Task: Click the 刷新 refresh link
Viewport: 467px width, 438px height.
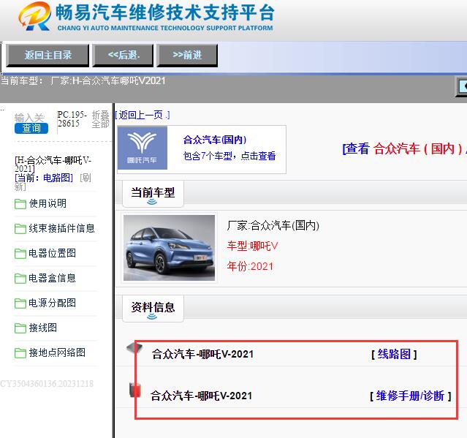Action: coord(53,182)
